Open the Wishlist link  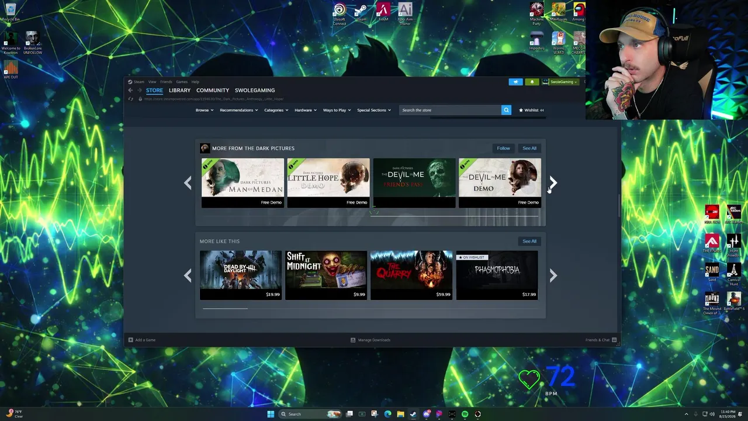point(531,110)
